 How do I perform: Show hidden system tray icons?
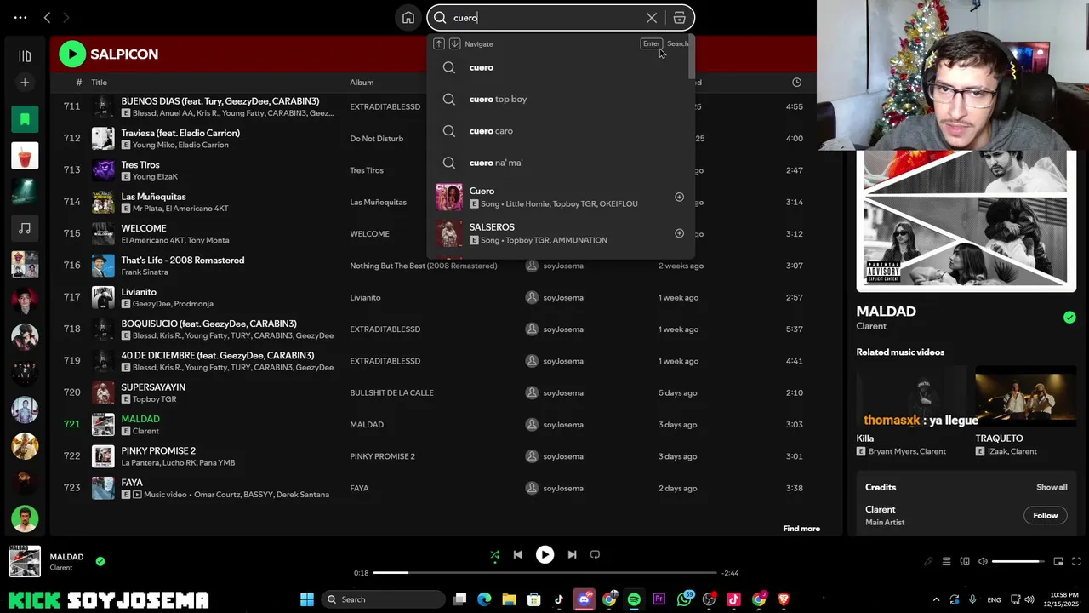(936, 599)
